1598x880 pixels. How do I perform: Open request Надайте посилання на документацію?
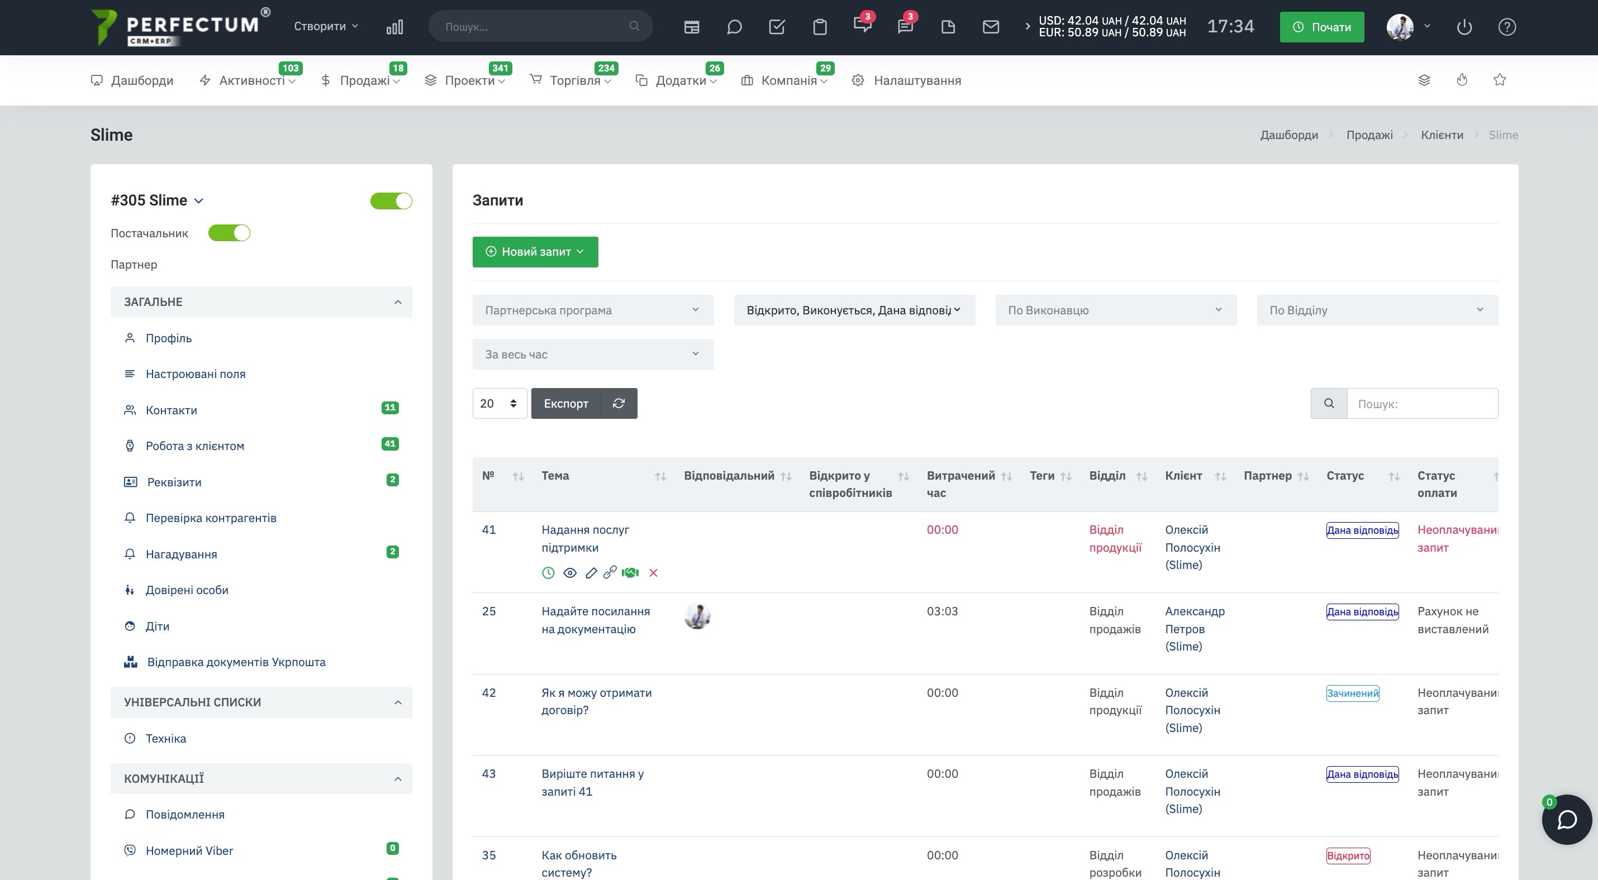[596, 620]
